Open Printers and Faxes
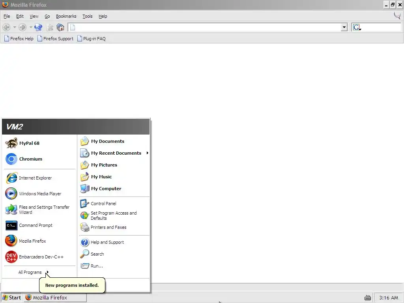This screenshot has width=404, height=303. [114, 227]
